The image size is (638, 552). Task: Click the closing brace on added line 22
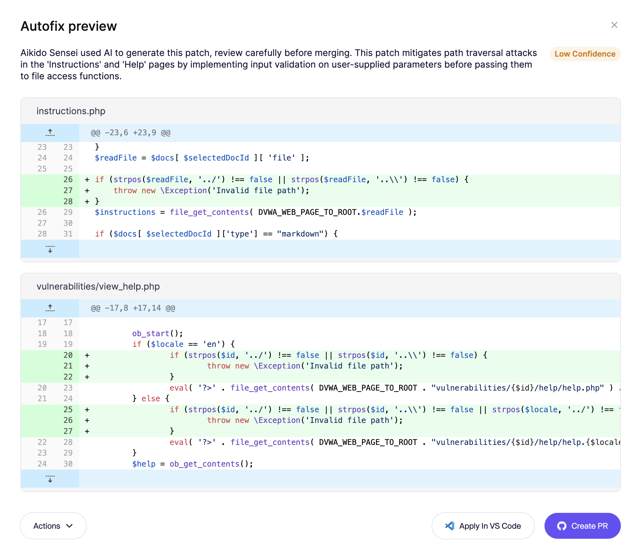point(172,377)
